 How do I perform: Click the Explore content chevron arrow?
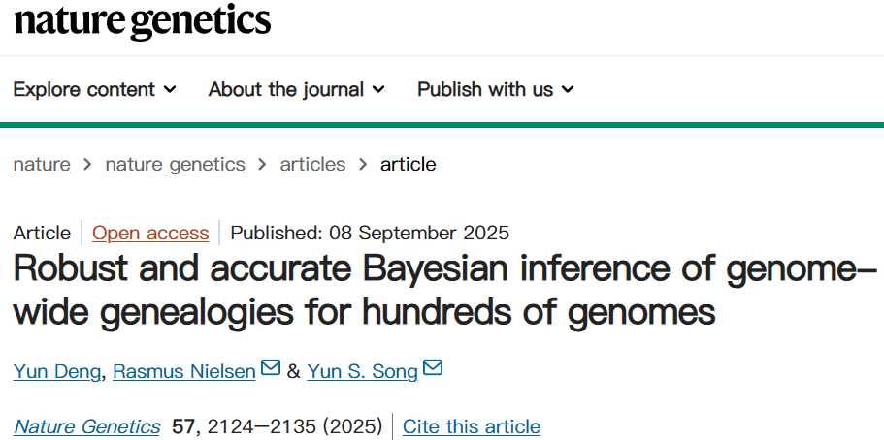click(170, 89)
